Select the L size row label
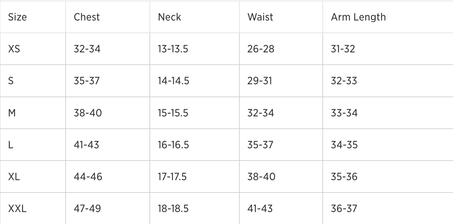 tap(11, 145)
